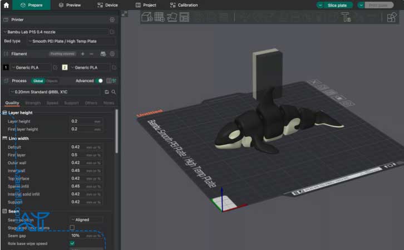The image size is (404, 250).
Task: Search process settings with magnifier icon
Action: (x=114, y=92)
